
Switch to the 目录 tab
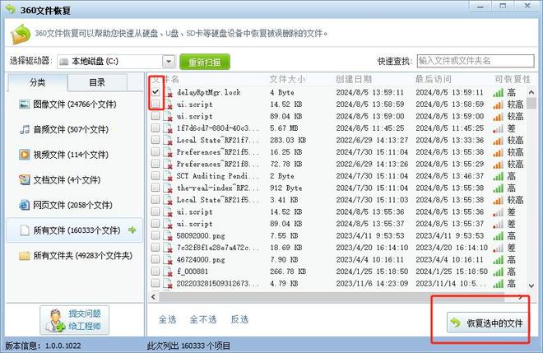[97, 82]
